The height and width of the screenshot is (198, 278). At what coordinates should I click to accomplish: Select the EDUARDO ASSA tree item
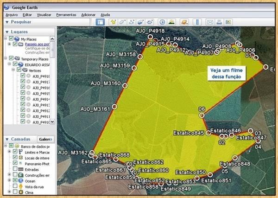[37, 65]
